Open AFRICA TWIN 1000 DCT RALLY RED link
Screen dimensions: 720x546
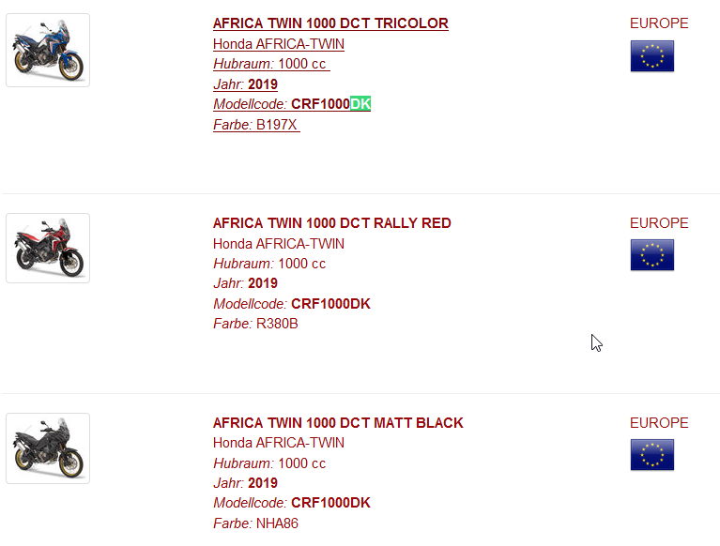(x=331, y=223)
